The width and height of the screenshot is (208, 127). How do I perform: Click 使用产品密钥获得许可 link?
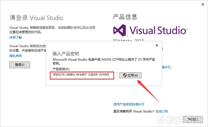click(x=129, y=104)
